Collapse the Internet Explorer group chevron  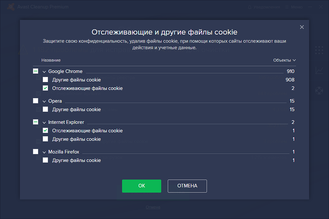(x=44, y=123)
